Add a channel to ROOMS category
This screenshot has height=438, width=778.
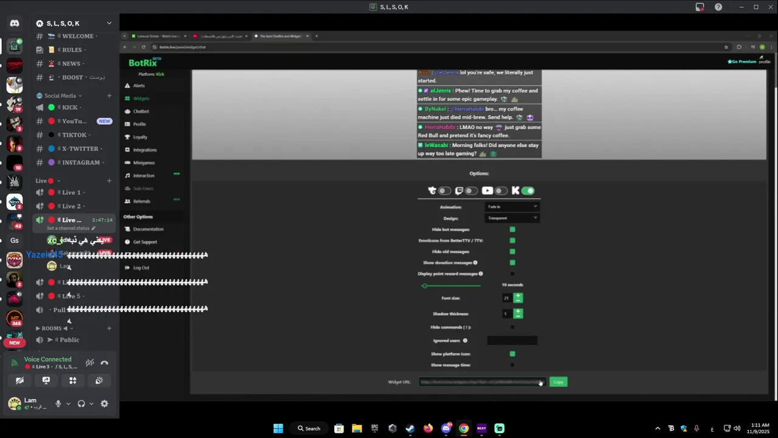[x=109, y=328]
